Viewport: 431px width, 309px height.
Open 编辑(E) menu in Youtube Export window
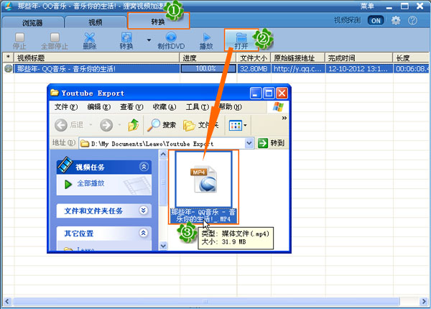[x=99, y=106]
